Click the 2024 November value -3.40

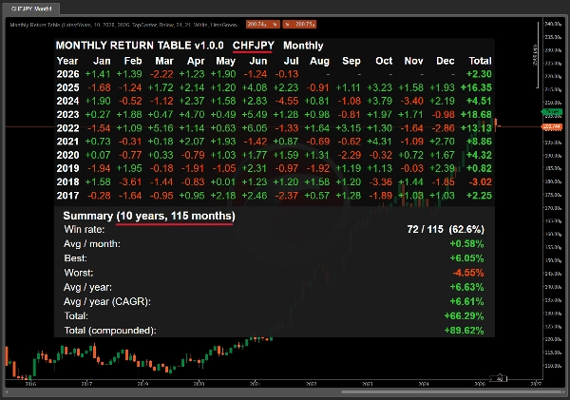[x=412, y=101]
